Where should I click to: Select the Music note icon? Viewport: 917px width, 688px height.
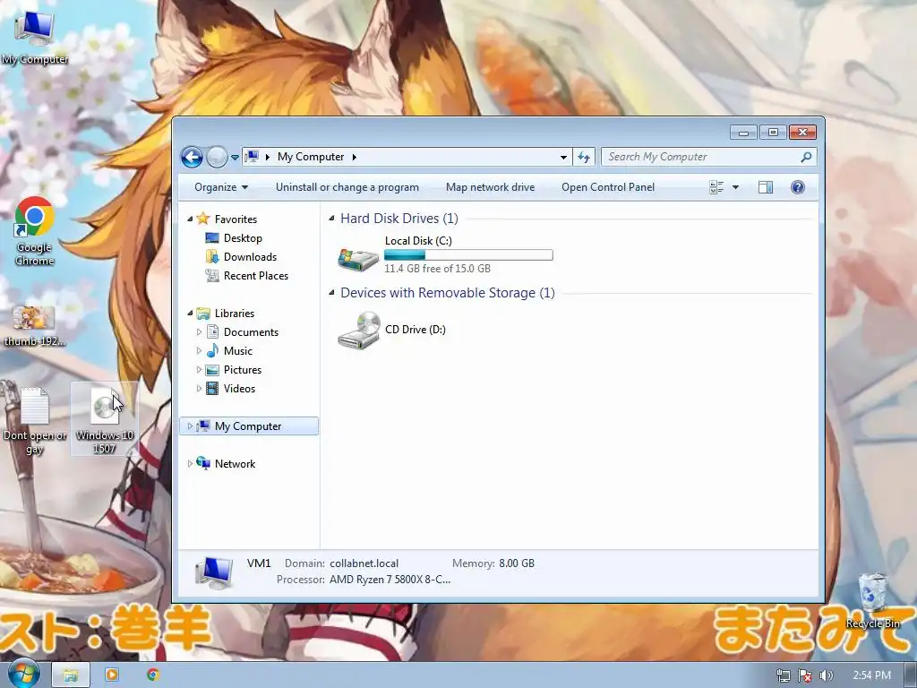coord(213,350)
